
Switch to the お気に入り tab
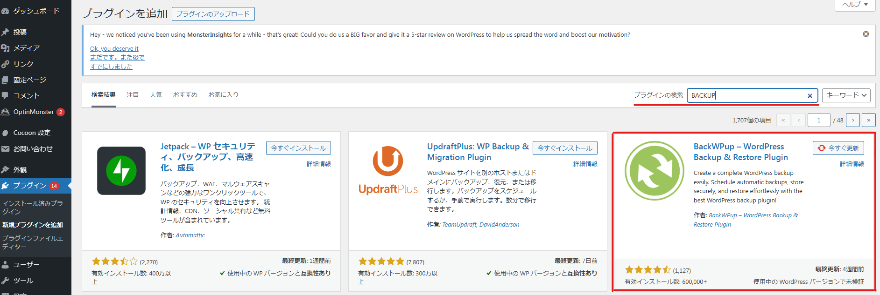pyautogui.click(x=223, y=94)
